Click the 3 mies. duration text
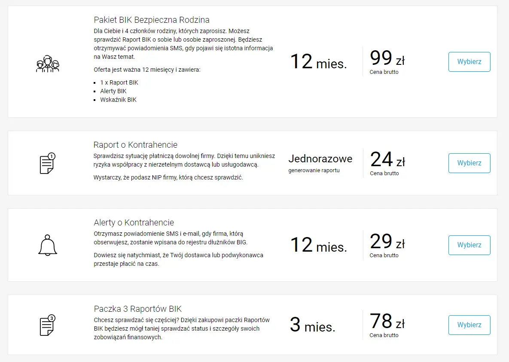Screen dimensions: 509x362 point(312,325)
